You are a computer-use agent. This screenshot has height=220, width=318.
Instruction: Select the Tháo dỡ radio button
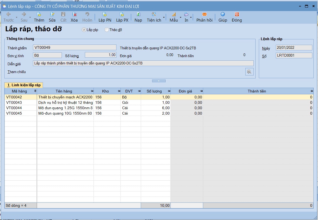click(106, 30)
